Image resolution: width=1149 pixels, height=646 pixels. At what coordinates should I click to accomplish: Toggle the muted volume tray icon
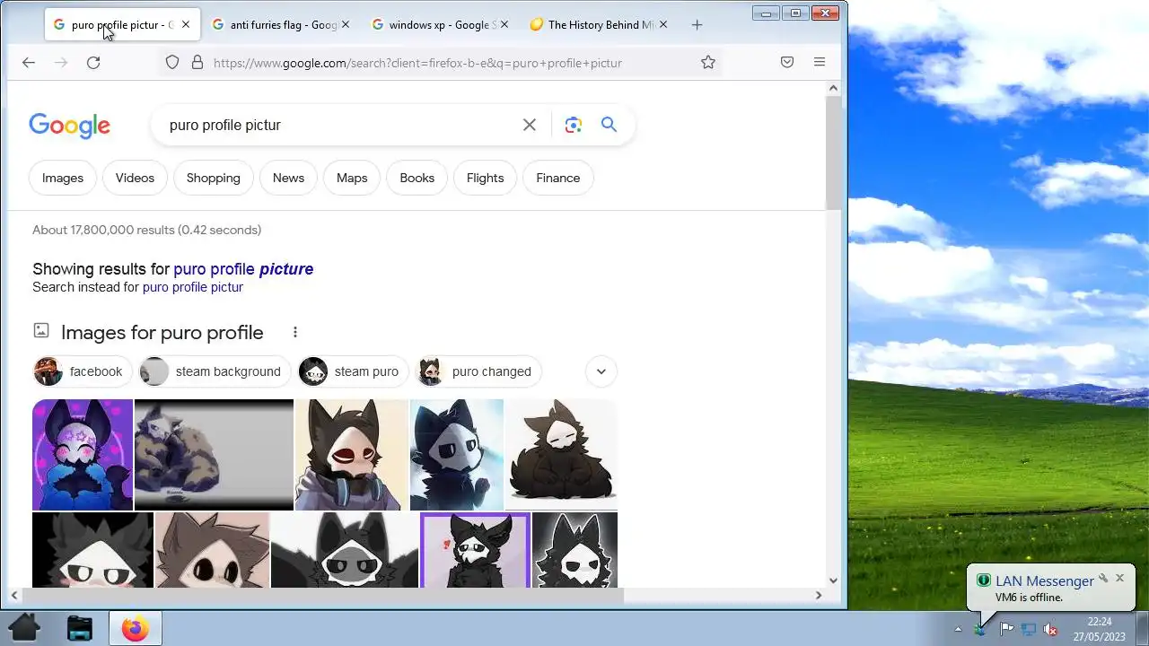coord(1050,629)
